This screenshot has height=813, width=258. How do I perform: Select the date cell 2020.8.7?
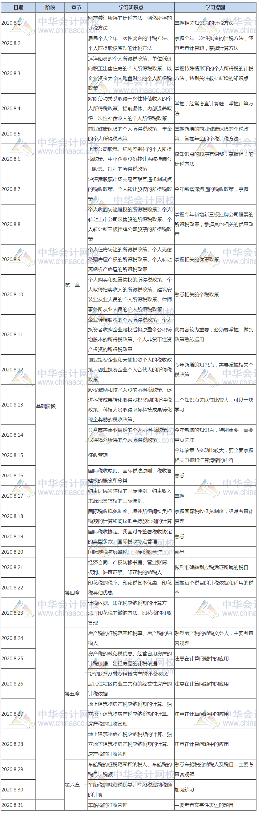pos(18,189)
